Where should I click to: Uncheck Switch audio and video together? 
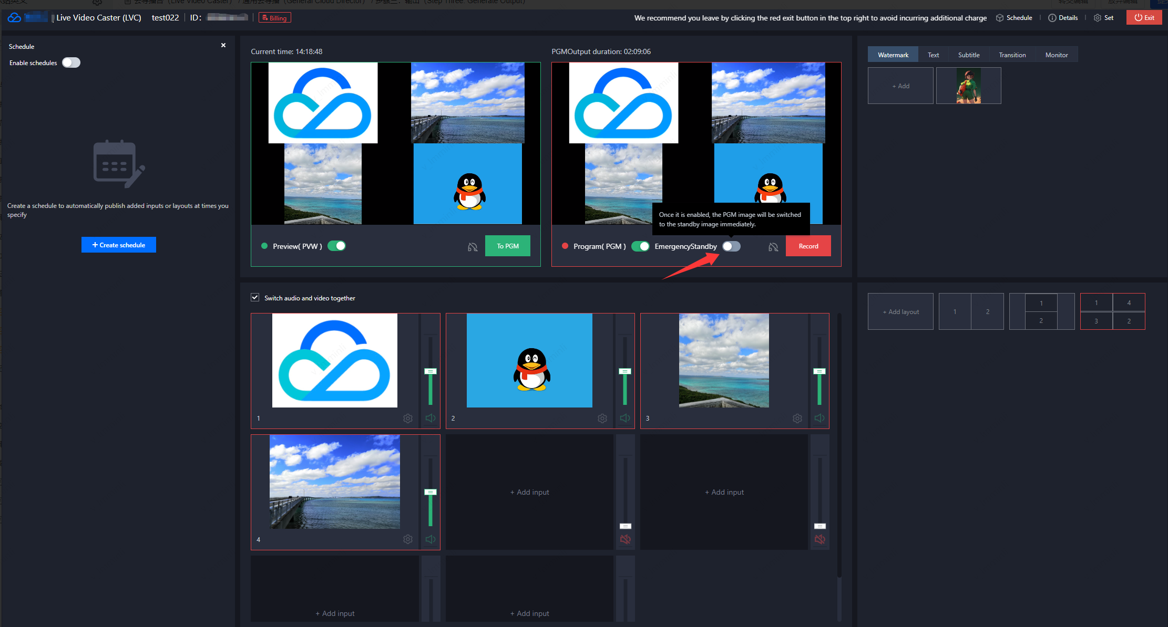click(x=255, y=297)
